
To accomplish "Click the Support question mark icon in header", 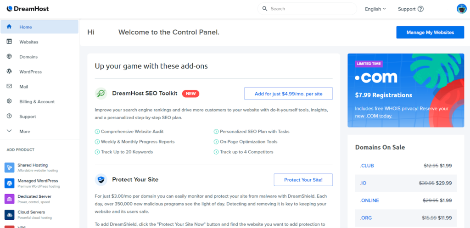I will [420, 9].
